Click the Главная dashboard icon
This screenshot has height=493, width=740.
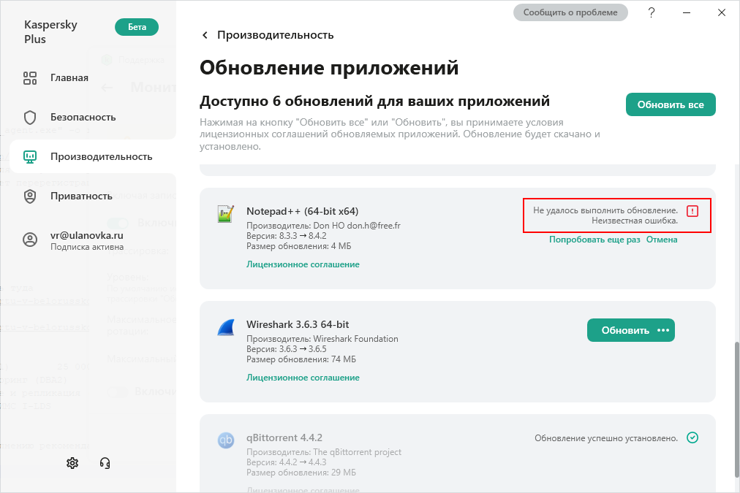30,77
